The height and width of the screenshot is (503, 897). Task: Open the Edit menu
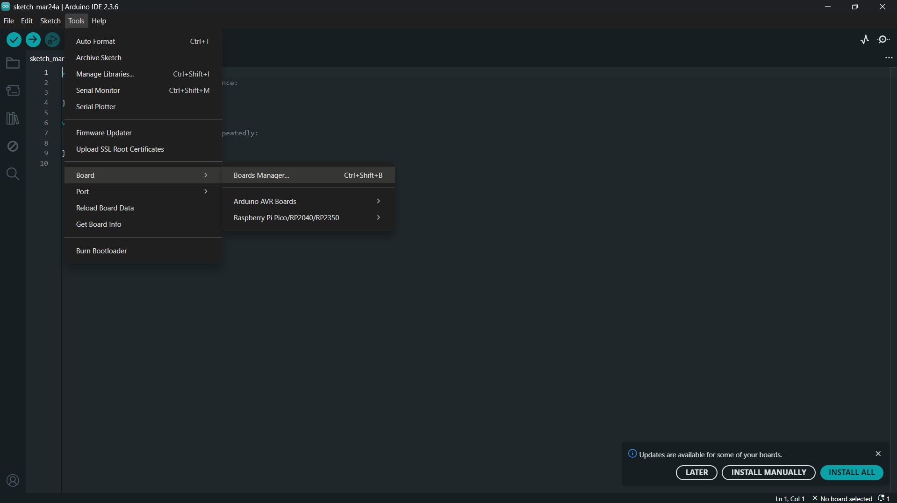[27, 21]
